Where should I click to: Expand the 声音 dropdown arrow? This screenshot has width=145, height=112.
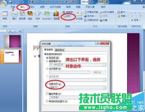[x=127, y=16]
